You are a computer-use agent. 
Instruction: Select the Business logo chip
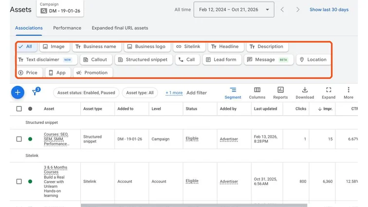click(x=147, y=47)
